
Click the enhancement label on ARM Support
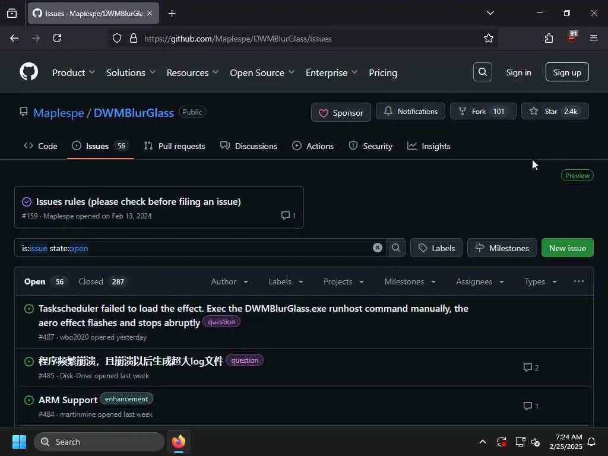[x=126, y=398]
